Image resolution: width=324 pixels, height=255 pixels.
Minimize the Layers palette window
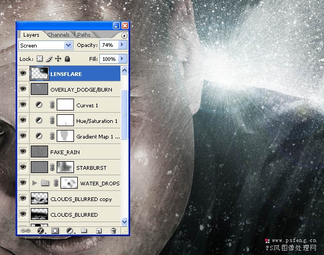[116, 25]
